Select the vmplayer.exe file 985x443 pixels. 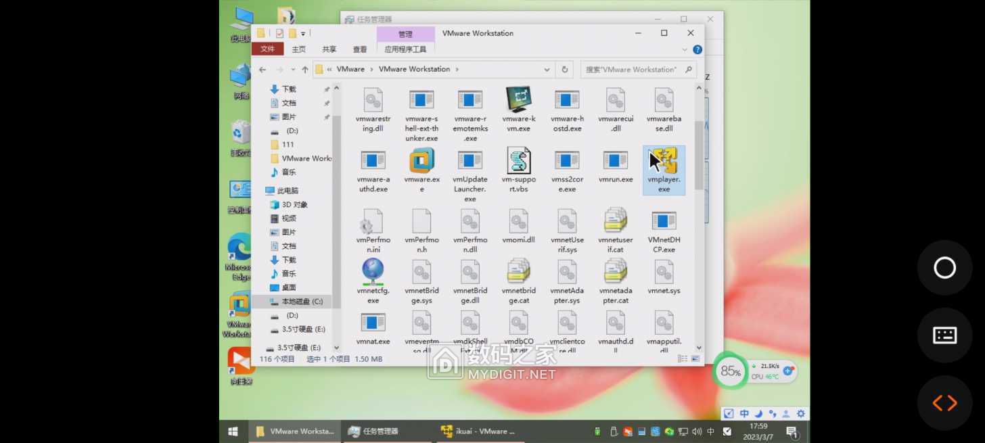(664, 170)
